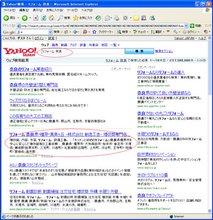Open the 表示(V) menu
This screenshot has height=220, width=213.
[38, 10]
